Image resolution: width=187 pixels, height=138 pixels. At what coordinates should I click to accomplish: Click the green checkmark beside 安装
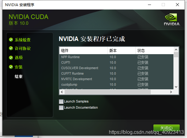[x=11, y=67]
